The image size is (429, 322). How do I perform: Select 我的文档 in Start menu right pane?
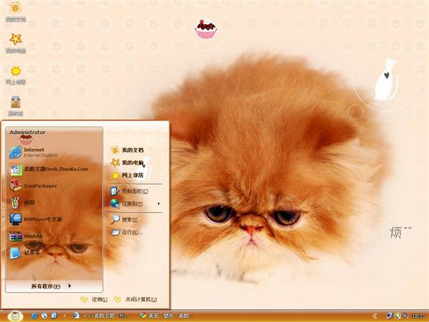point(127,150)
